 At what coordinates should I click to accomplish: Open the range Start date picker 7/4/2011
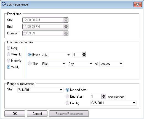coord(40,90)
